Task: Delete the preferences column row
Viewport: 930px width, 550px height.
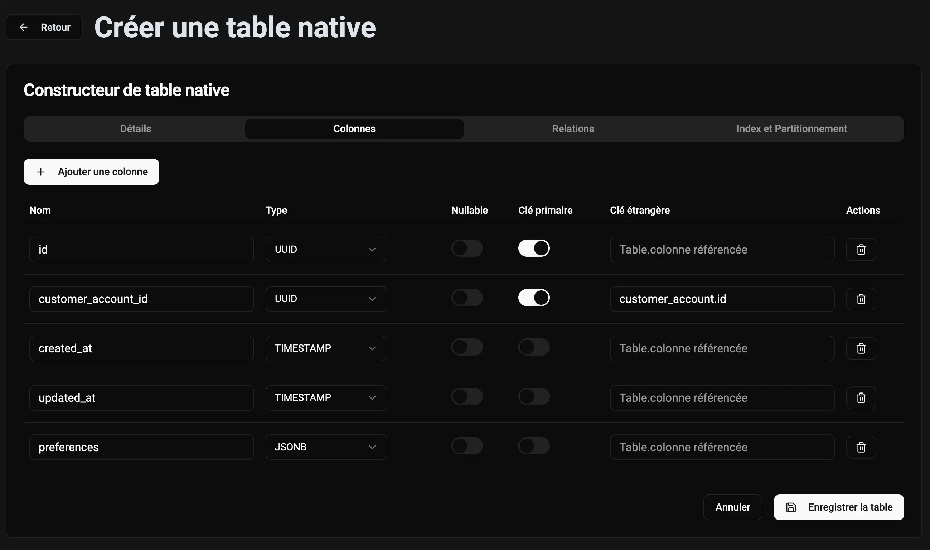Action: tap(861, 447)
